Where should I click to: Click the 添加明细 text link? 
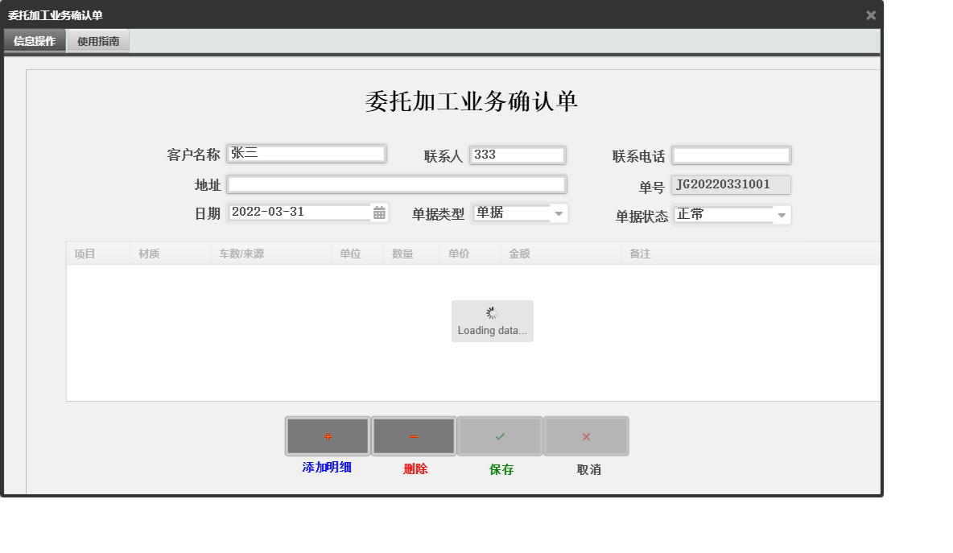tap(327, 468)
